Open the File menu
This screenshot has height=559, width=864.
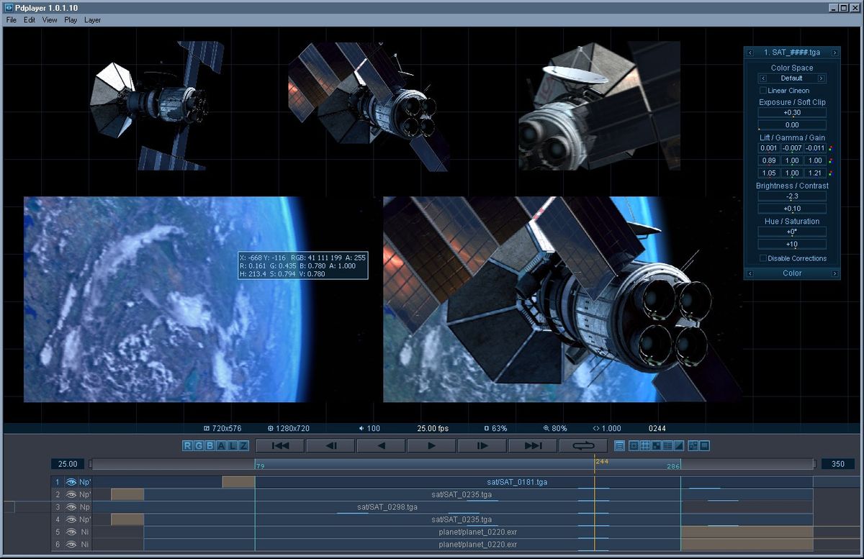[x=11, y=20]
